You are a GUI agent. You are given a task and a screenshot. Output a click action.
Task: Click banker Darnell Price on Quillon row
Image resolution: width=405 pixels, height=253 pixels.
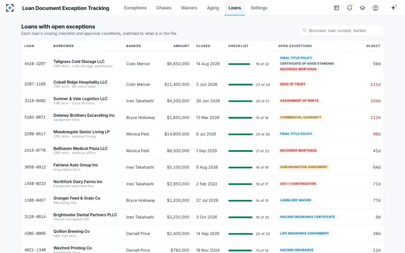click(138, 233)
